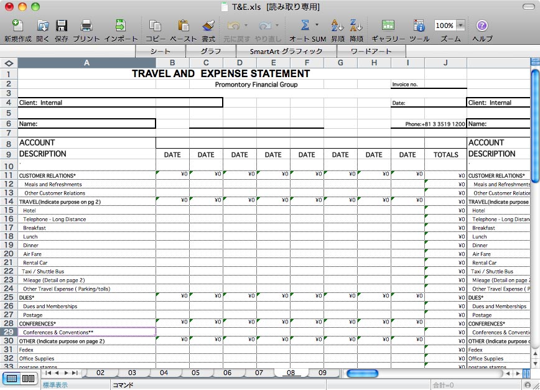Create a new workbook with 新規作成 icon

coord(17,26)
